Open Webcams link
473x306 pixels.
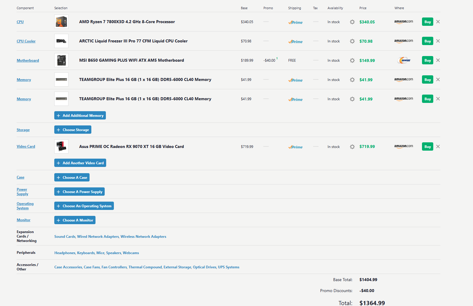131,253
